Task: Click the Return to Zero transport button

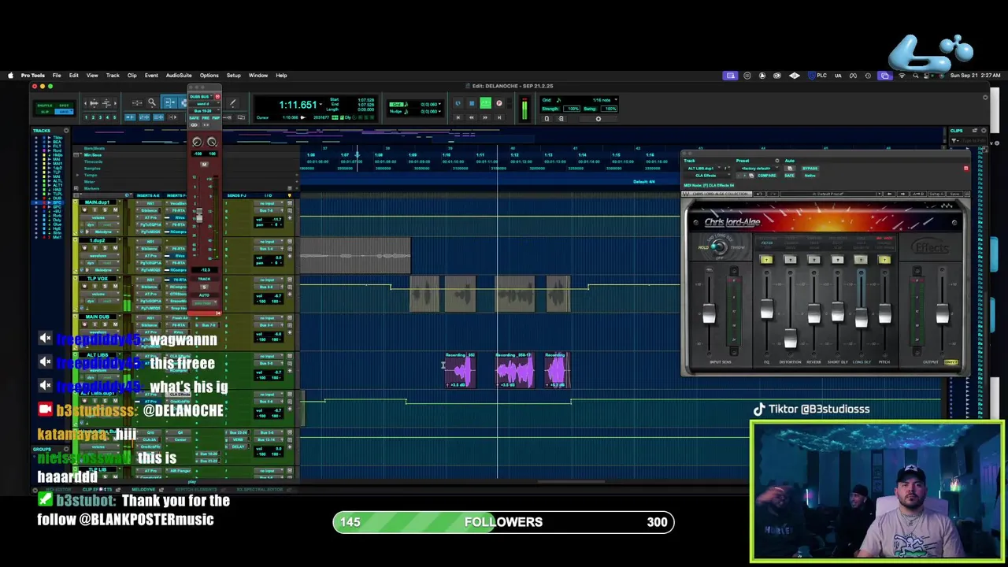Action: click(458, 117)
